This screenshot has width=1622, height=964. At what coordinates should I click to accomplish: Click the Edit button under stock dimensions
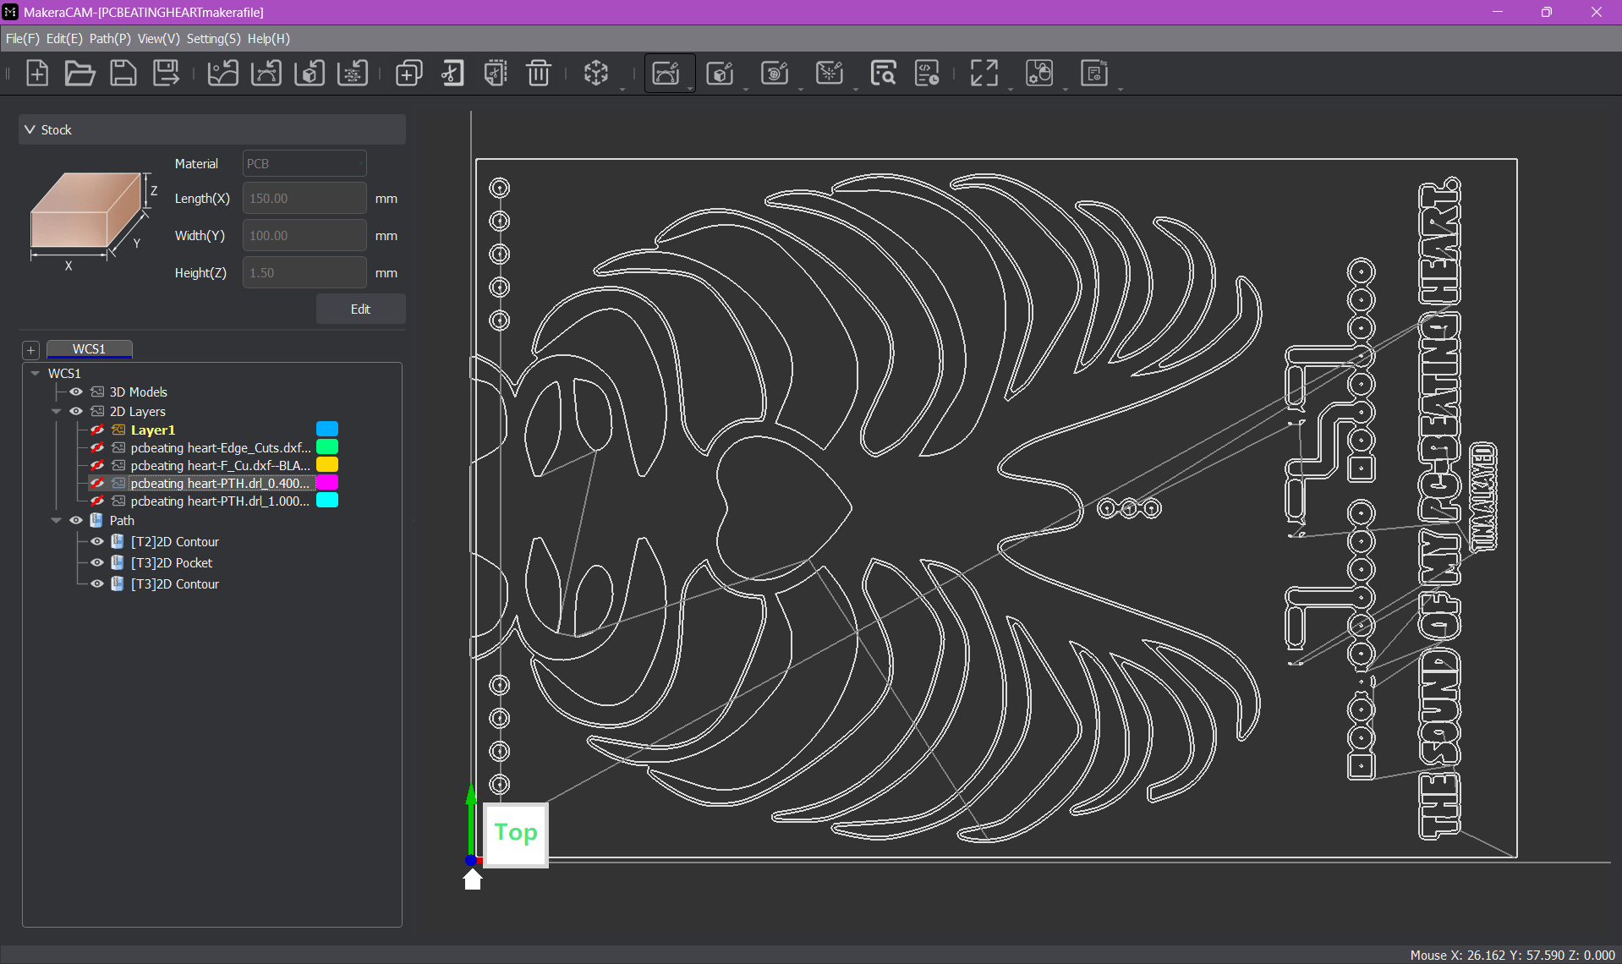(360, 309)
